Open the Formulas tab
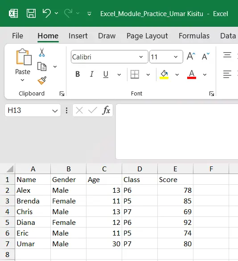This screenshot has width=238, height=261. coord(194,36)
